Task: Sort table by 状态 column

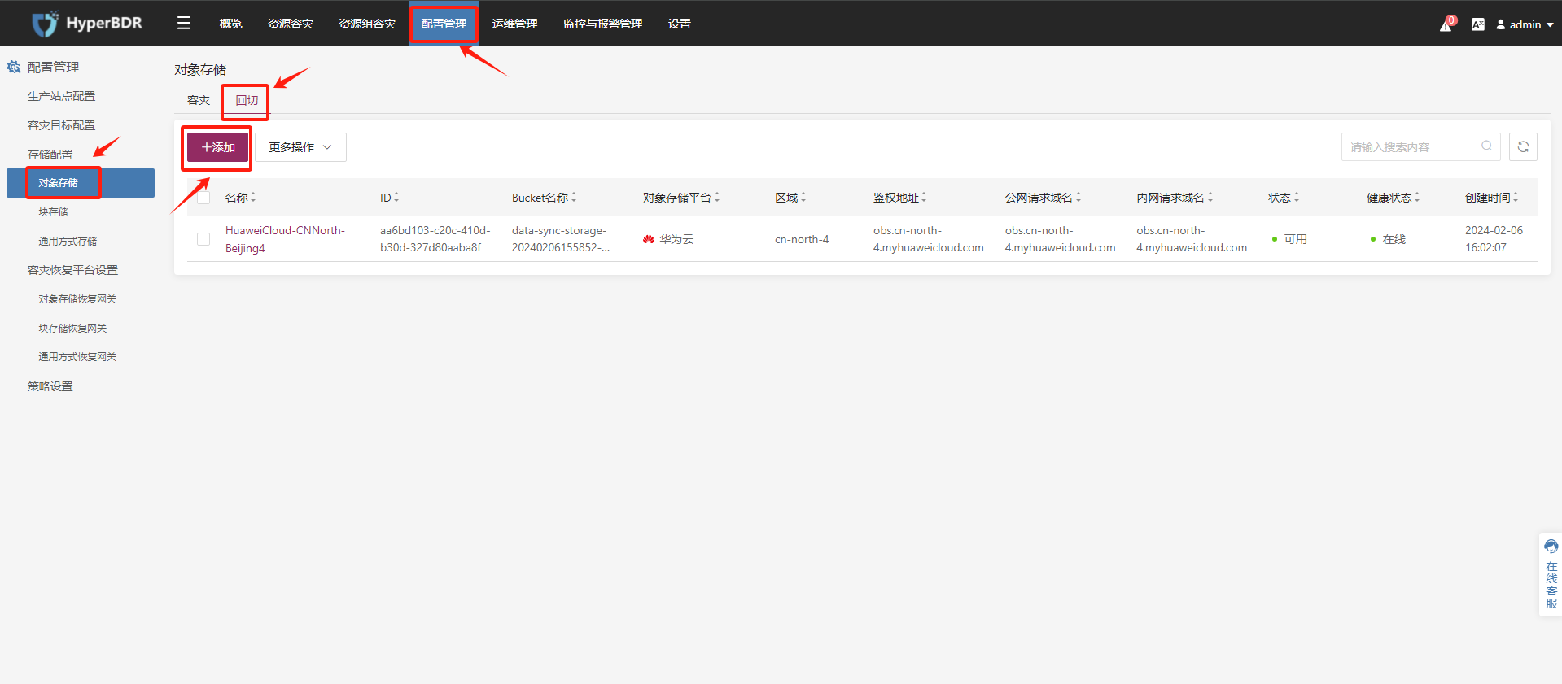Action: [x=1297, y=198]
